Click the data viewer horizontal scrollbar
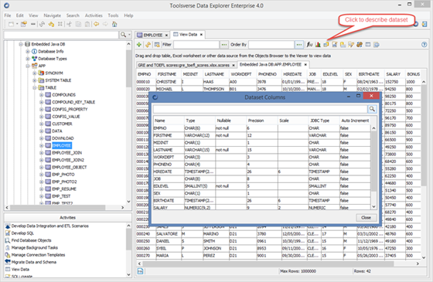The image size is (433, 282). [278, 263]
